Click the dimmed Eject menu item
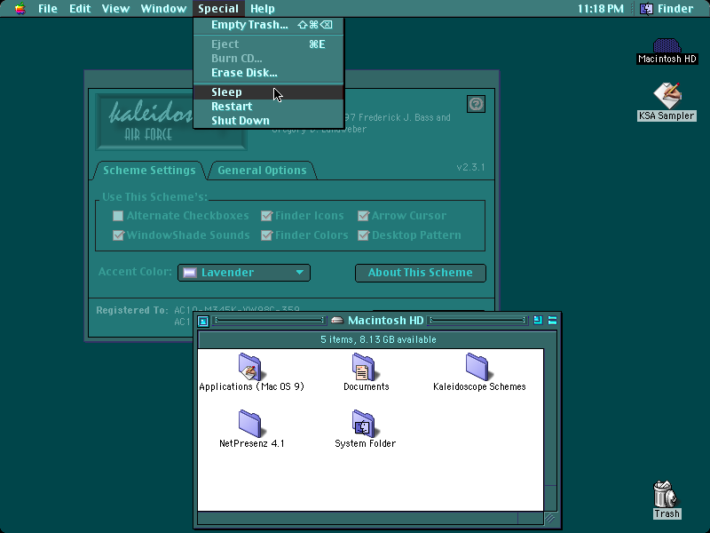The height and width of the screenshot is (533, 710). coord(269,44)
